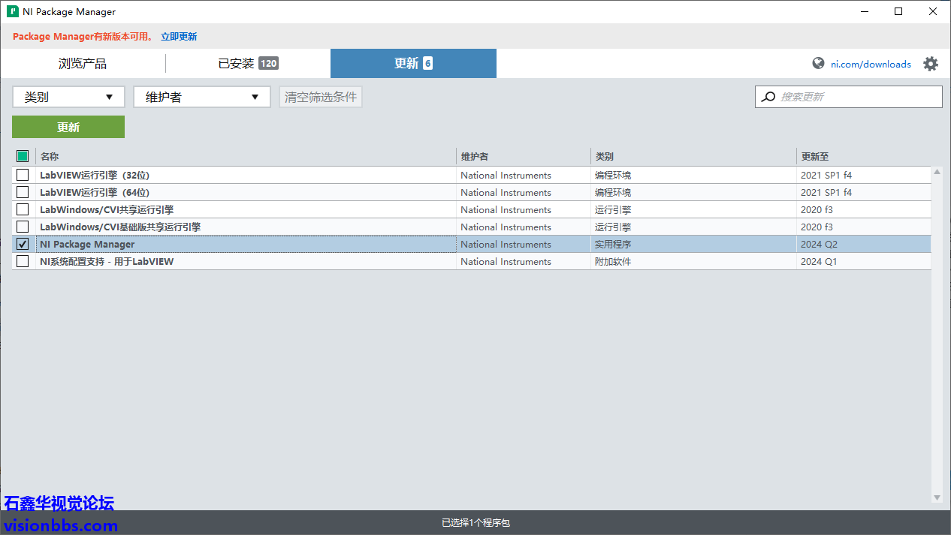951x535 pixels.
Task: Sort by the 更新至 column header
Action: click(815, 157)
